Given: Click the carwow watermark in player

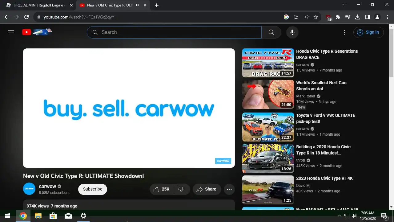Looking at the screenshot, I should tap(223, 161).
